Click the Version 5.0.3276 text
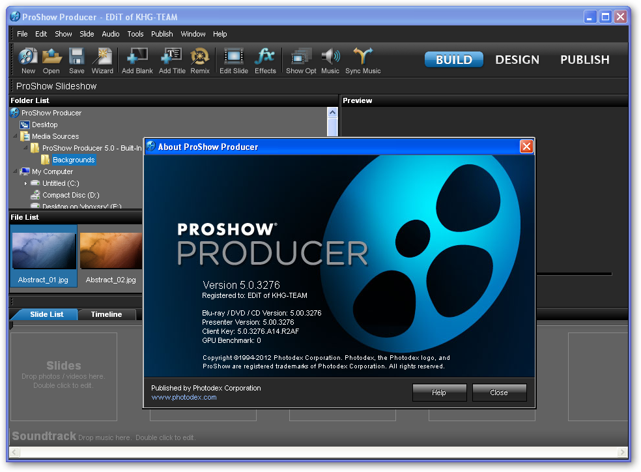 241,285
